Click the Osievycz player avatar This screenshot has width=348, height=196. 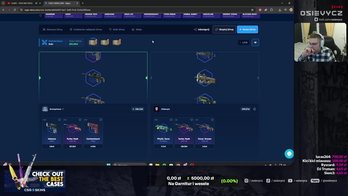(x=157, y=109)
